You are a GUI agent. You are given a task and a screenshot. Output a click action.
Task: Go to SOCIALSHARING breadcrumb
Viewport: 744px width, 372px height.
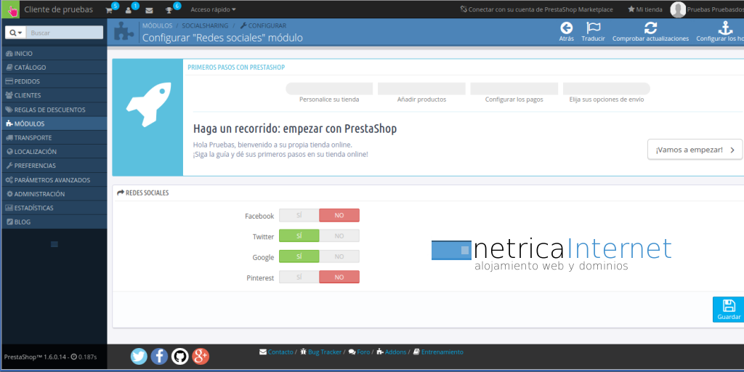tap(205, 25)
